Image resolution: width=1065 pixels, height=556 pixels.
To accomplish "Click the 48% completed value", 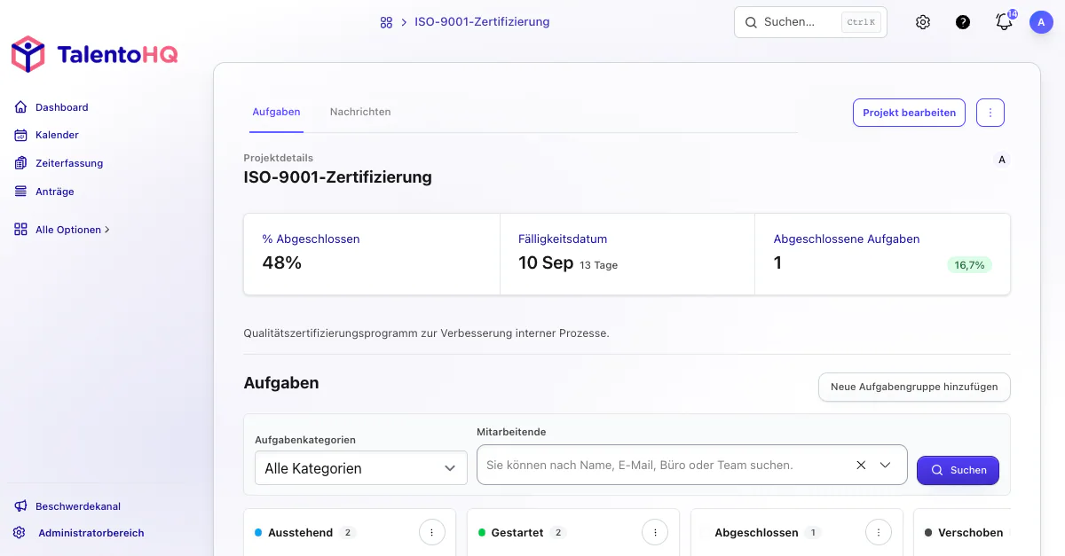I will click(x=282, y=262).
